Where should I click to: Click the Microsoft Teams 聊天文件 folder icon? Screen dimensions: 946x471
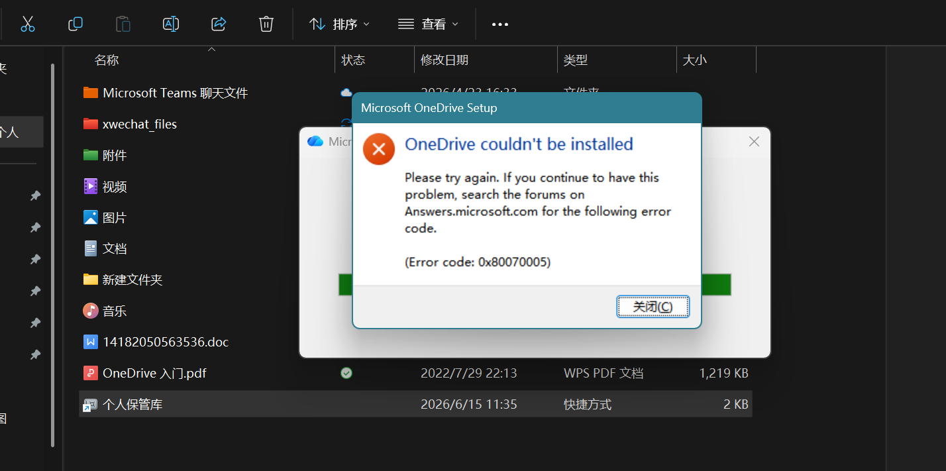click(x=91, y=93)
